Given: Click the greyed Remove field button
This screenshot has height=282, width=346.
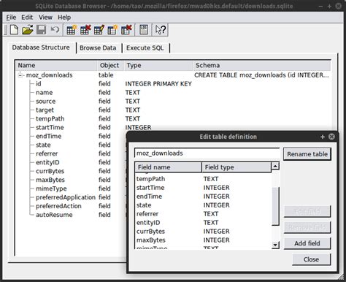Looking at the screenshot, I should (307, 227).
